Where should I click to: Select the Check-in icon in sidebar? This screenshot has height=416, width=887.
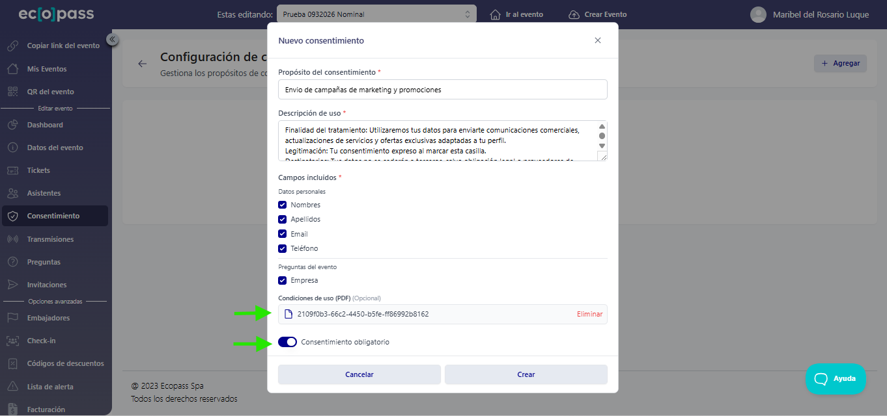14,340
